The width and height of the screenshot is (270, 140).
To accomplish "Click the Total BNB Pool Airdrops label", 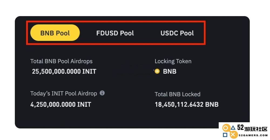I will click(61, 61).
